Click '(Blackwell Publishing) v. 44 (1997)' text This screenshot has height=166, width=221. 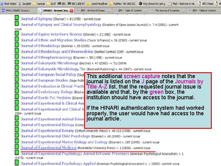(x=109, y=69)
